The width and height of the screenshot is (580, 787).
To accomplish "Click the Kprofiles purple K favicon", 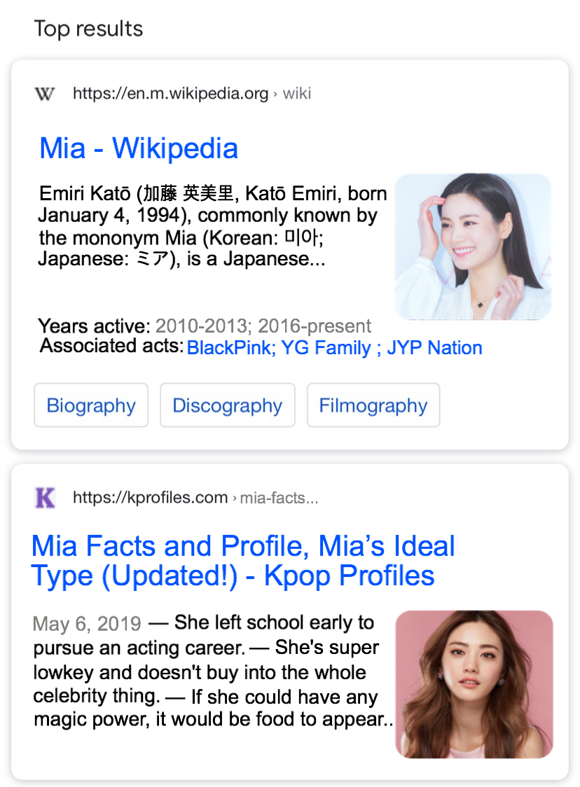I will click(45, 498).
